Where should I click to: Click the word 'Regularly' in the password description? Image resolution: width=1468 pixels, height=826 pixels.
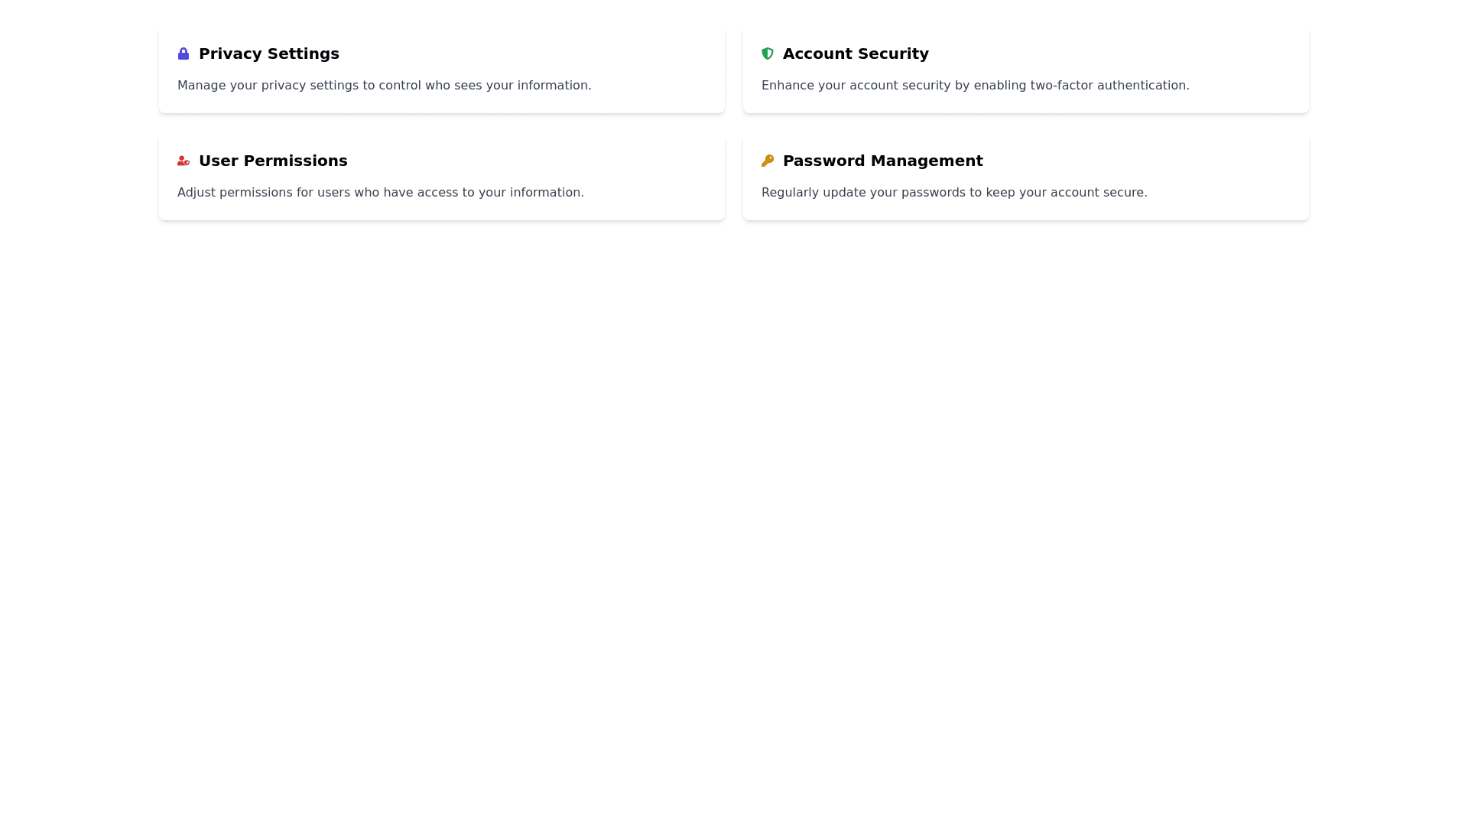pos(790,193)
